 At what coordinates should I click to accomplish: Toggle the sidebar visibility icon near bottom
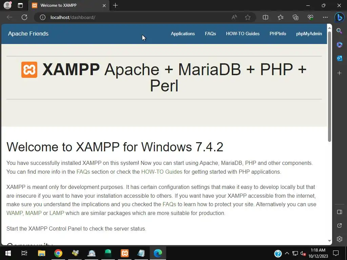point(339,212)
